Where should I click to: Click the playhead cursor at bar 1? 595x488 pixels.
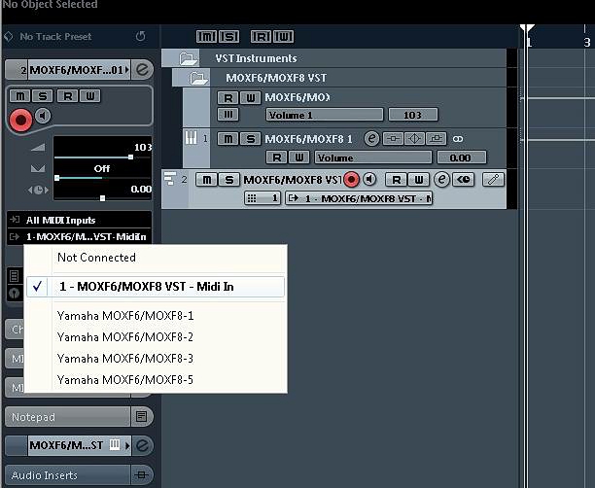coord(527,29)
